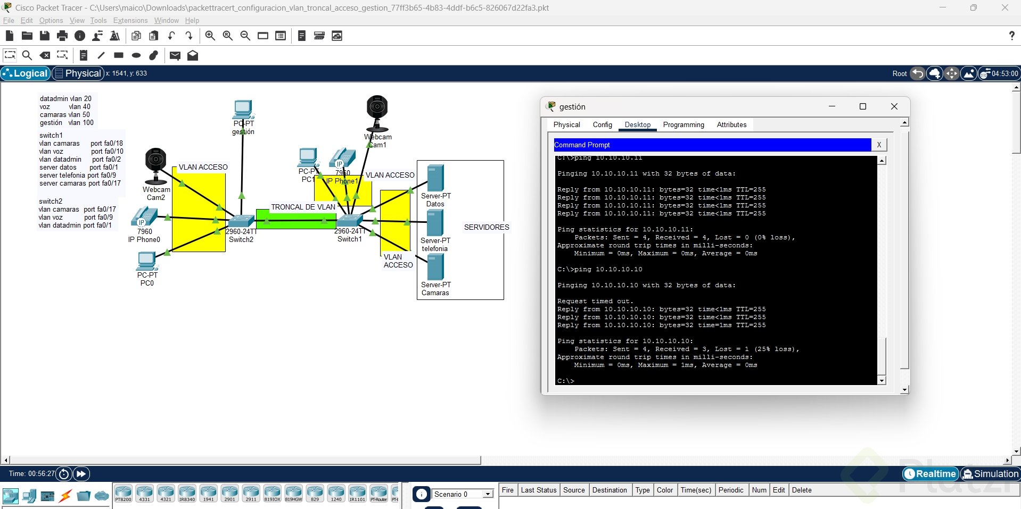Click Fast Forward Time button
The width and height of the screenshot is (1021, 509).
[81, 473]
